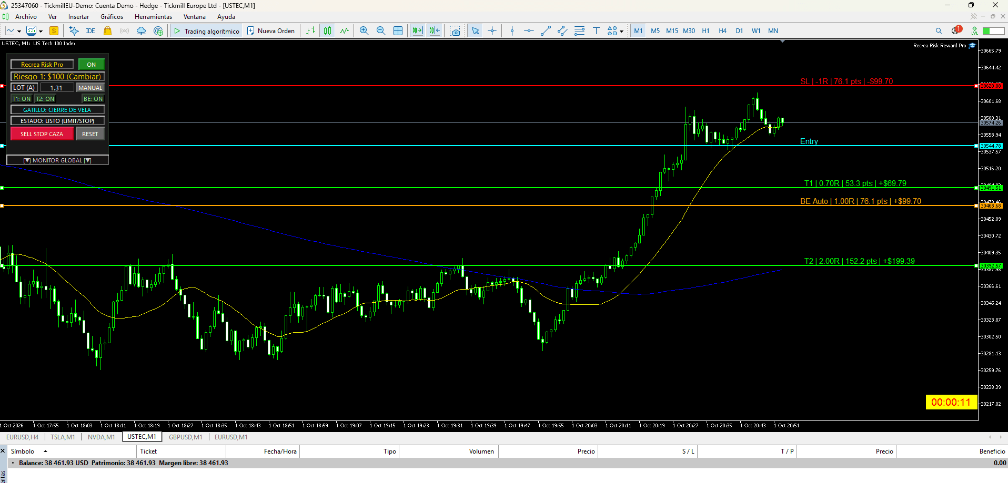The height and width of the screenshot is (483, 1008).
Task: Select the crosshair cursor tool
Action: pos(492,31)
